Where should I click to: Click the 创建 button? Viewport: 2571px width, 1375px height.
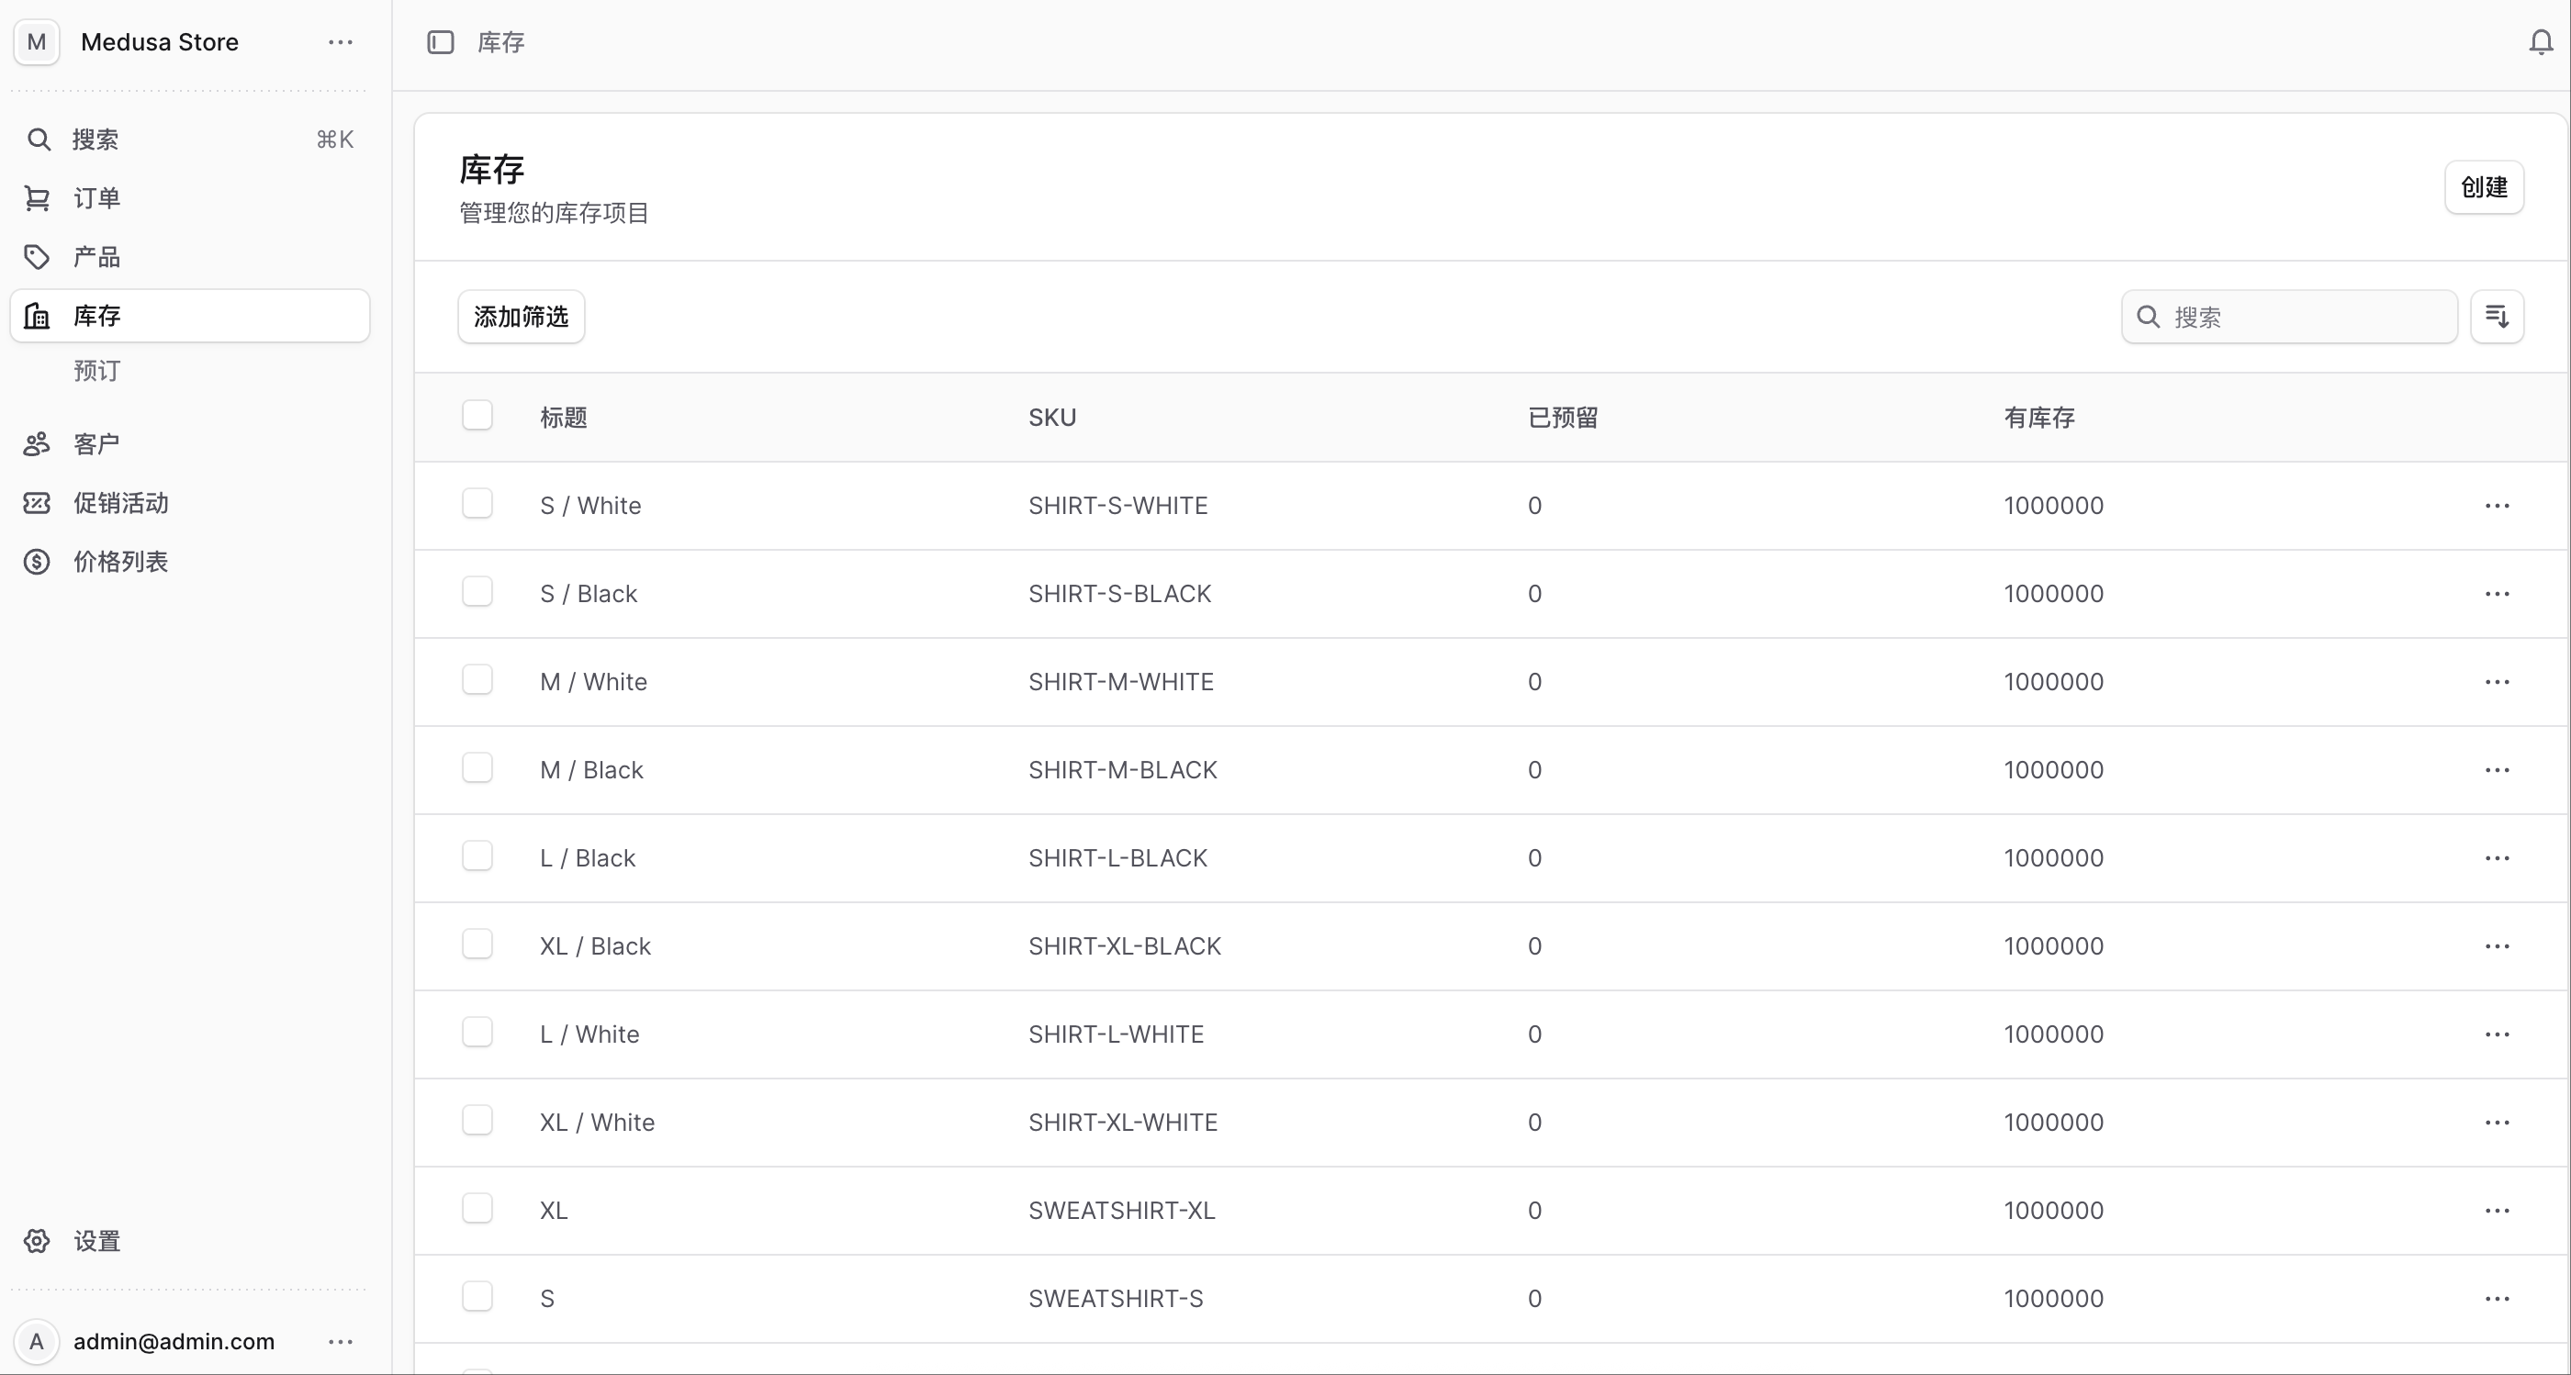pos(2484,186)
